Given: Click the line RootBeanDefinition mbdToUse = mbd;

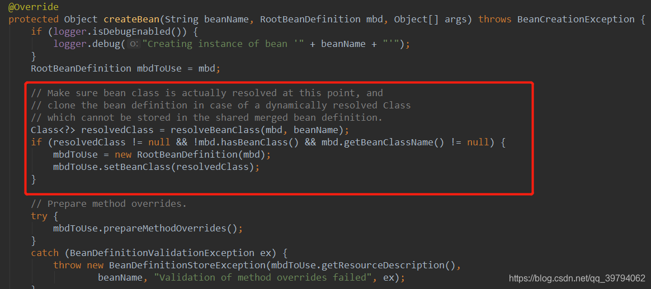Looking at the screenshot, I should click(125, 69).
